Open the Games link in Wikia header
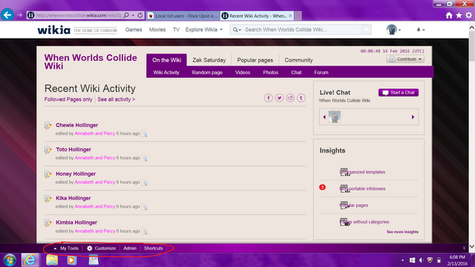The image size is (475, 267). tap(134, 30)
